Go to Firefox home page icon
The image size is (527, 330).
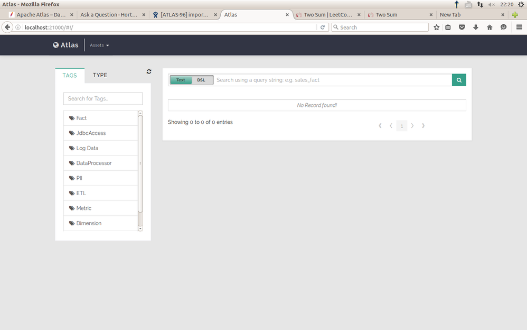pos(490,27)
